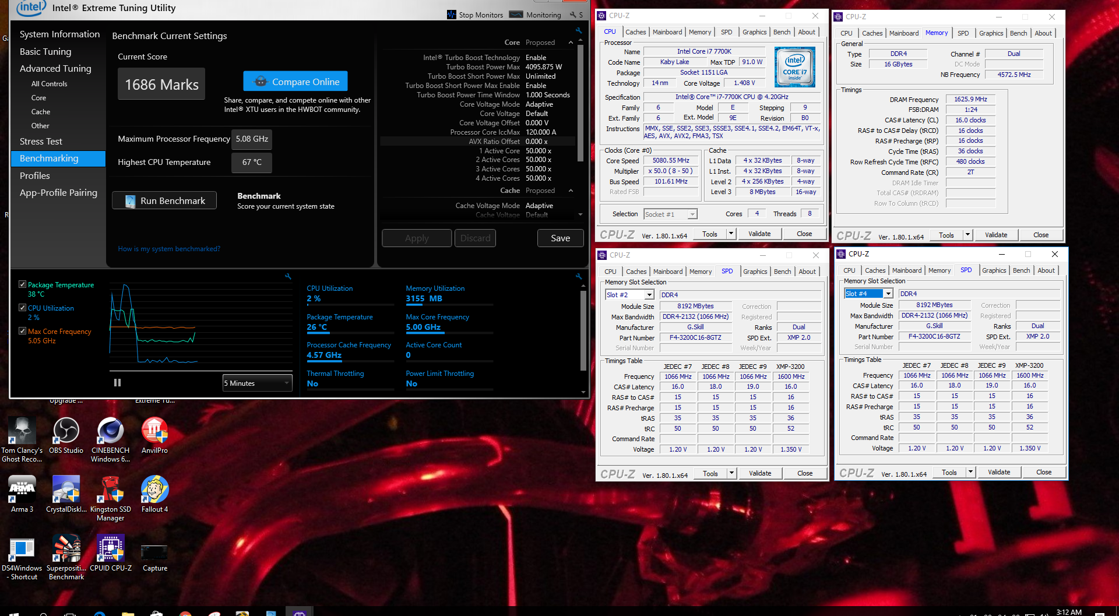Screen dimensions: 1119x616
Task: Click CPU-Z icon in top-left CPU-Z title bar
Action: (x=602, y=16)
